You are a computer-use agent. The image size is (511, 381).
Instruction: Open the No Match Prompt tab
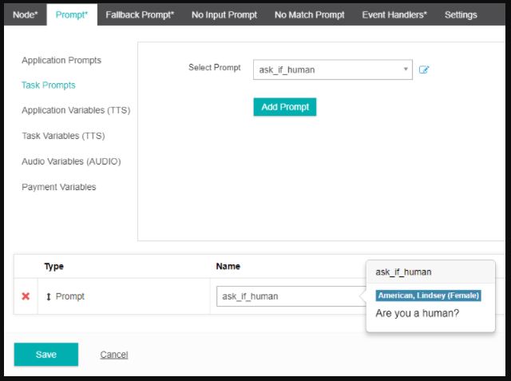pos(309,15)
